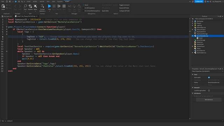Click the Select tool icon in ribbon
224x126 pixels.
click(x=35, y=6)
